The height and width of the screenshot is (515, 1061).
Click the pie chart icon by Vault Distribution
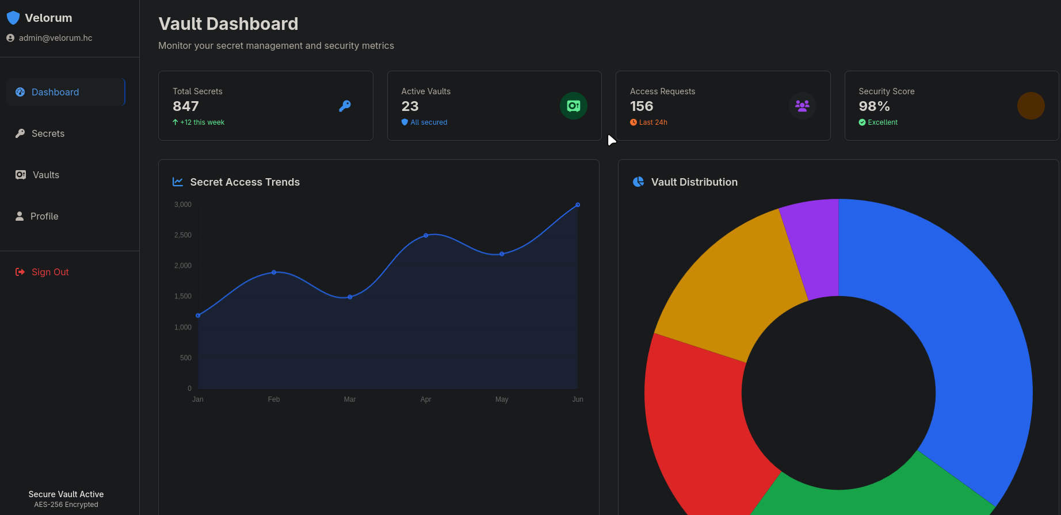638,182
